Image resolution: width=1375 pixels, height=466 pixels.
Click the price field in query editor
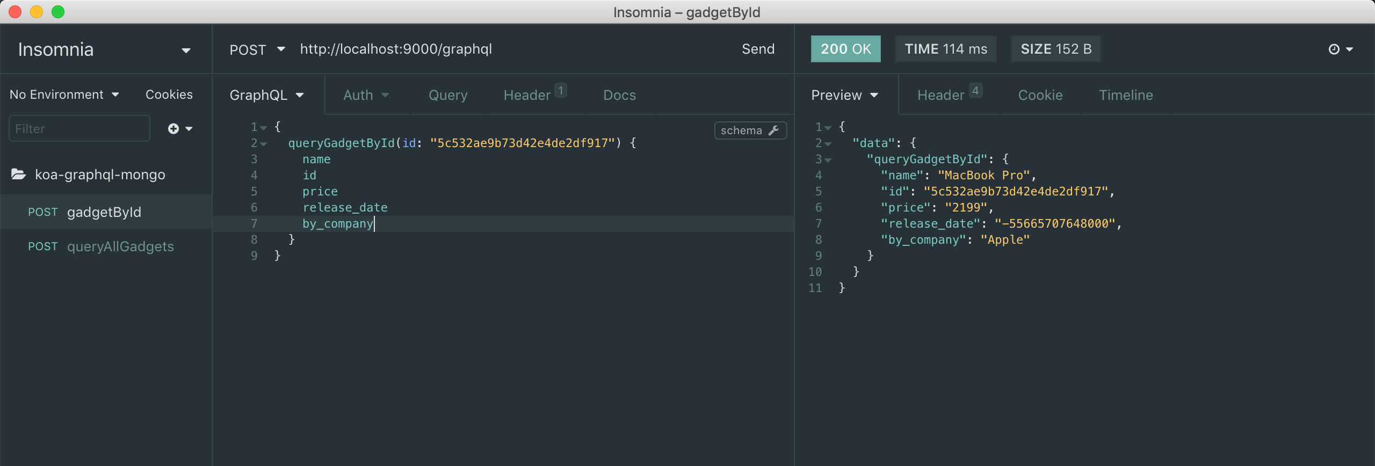click(x=320, y=192)
